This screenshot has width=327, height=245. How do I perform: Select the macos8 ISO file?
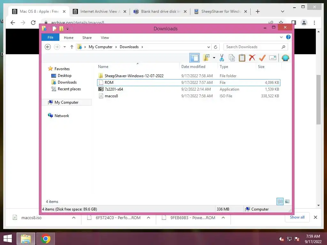coord(111,96)
